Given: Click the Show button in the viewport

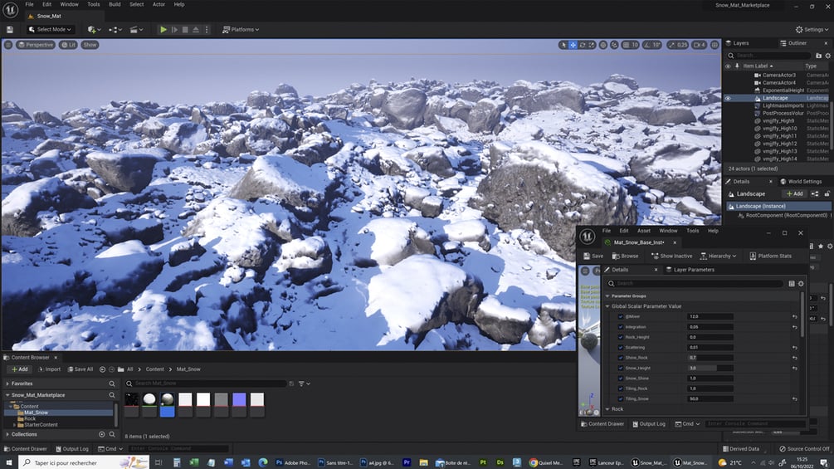Looking at the screenshot, I should [90, 45].
